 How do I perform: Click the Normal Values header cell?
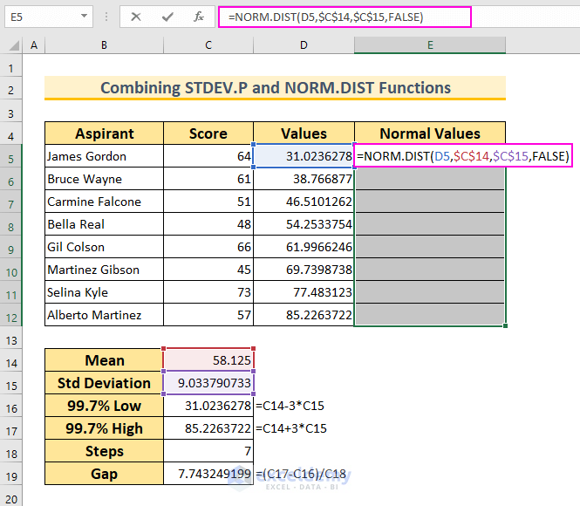[430, 133]
